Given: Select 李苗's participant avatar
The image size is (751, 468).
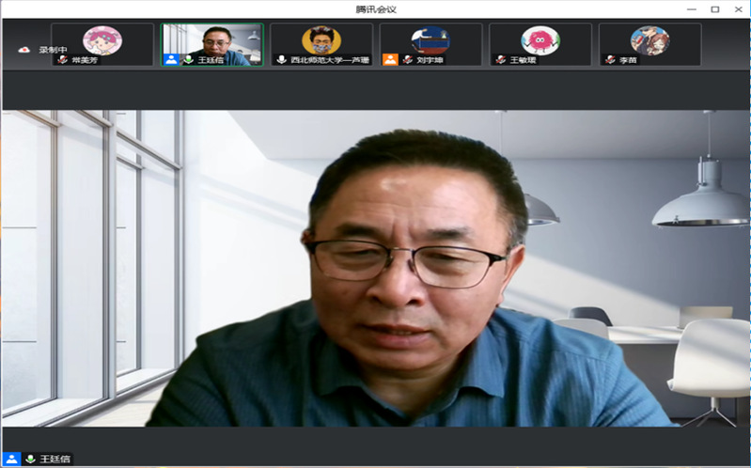Looking at the screenshot, I should click(x=649, y=39).
